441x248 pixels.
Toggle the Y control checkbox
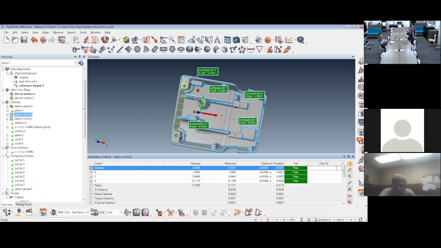click(91, 177)
